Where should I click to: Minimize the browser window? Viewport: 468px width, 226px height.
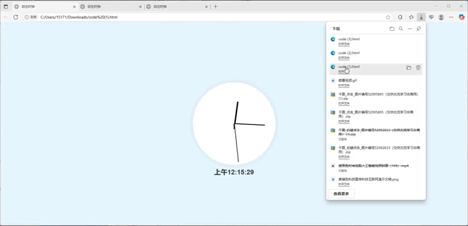pyautogui.click(x=436, y=6)
